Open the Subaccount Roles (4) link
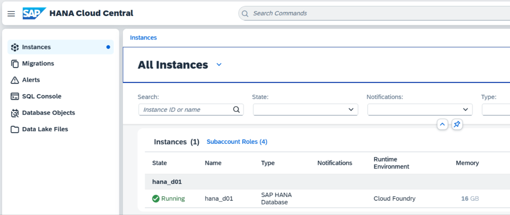This screenshot has height=215, width=510. point(237,142)
